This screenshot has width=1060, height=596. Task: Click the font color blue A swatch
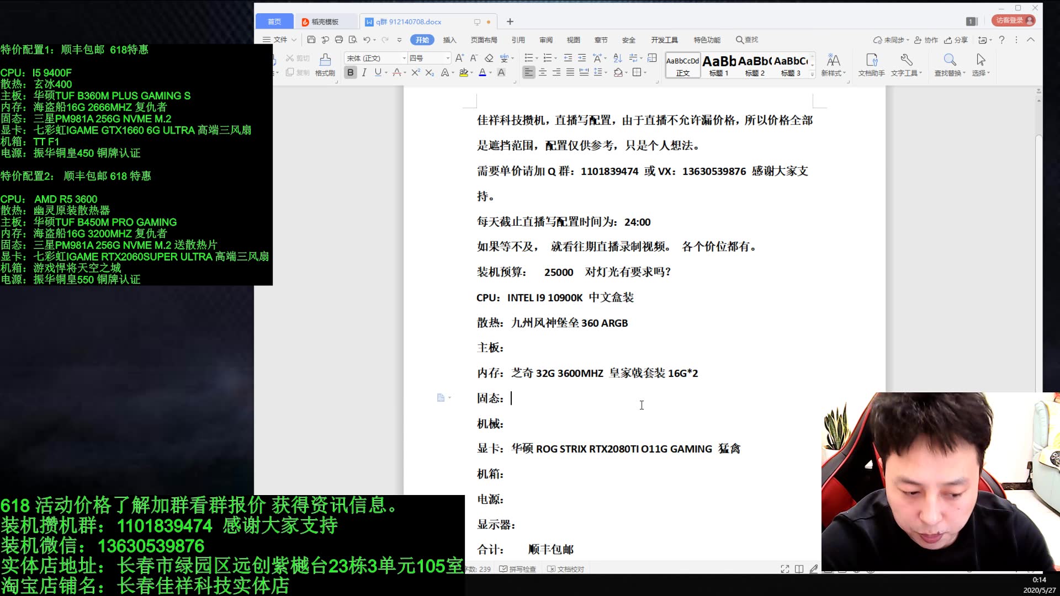(x=483, y=72)
